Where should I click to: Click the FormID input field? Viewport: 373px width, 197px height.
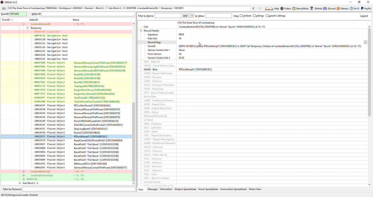tap(18, 14)
